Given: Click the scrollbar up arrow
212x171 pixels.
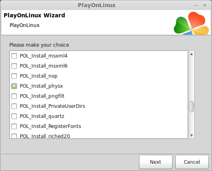Looking at the screenshot, I should coord(191,54).
